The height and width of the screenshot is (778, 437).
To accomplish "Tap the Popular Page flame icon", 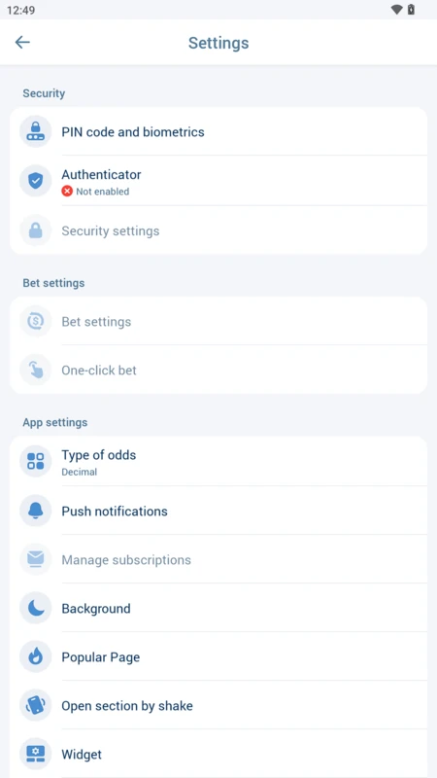I will 36,656.
